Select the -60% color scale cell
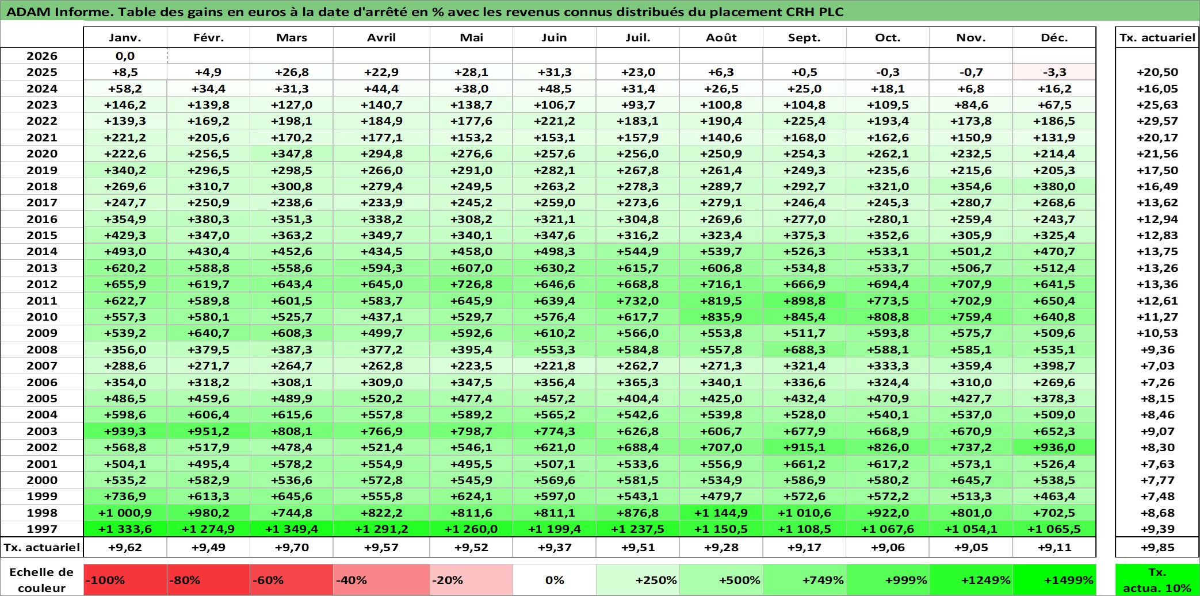The image size is (1200, 596). coord(292,580)
